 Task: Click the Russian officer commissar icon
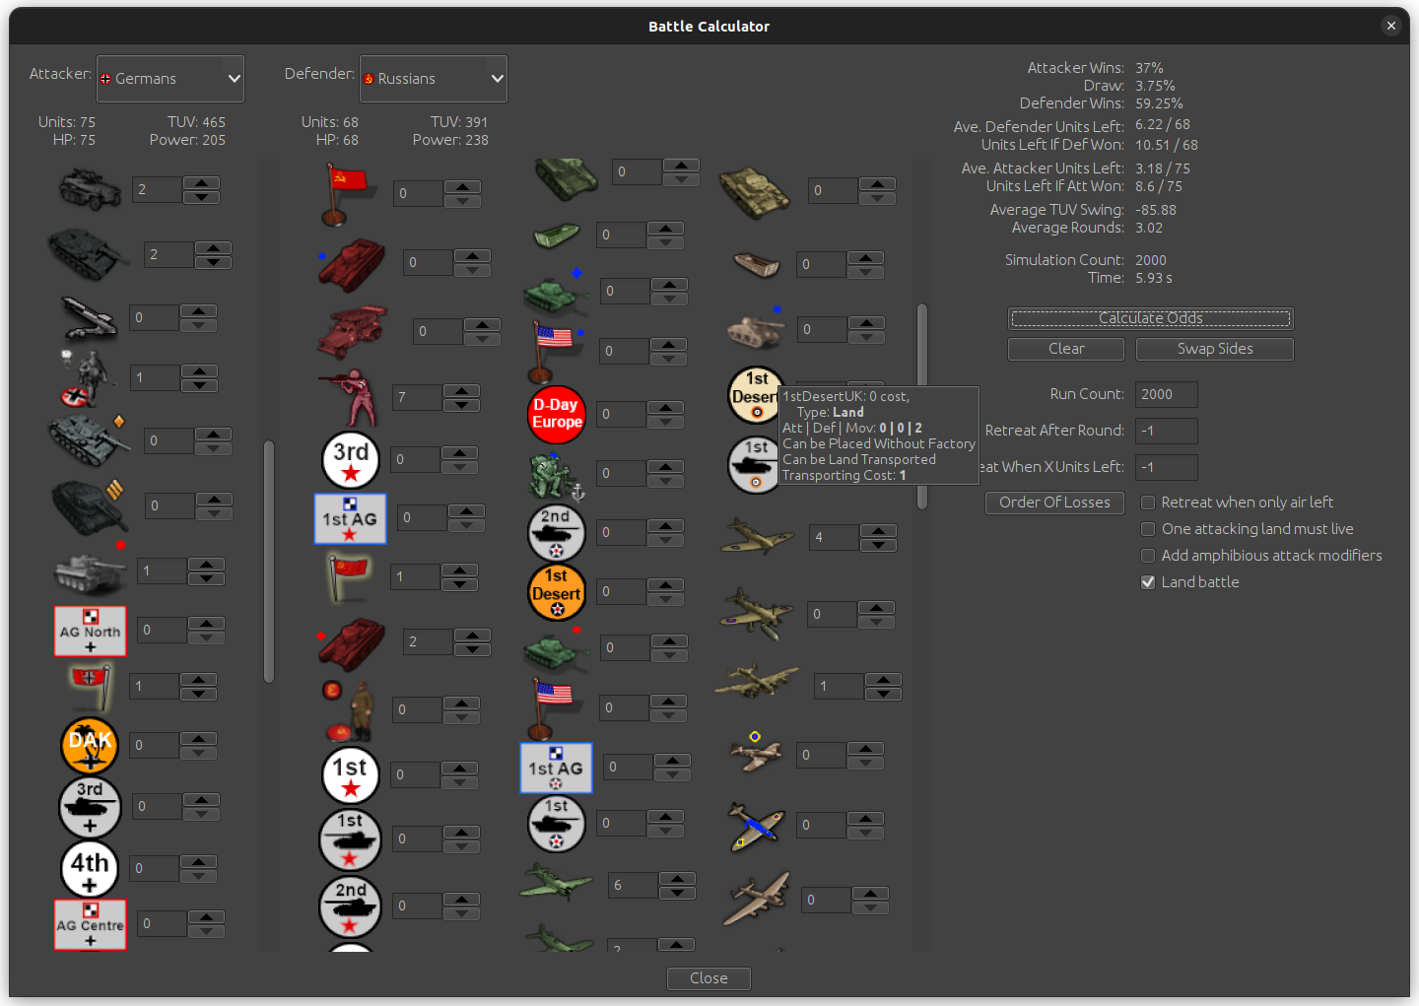[351, 709]
